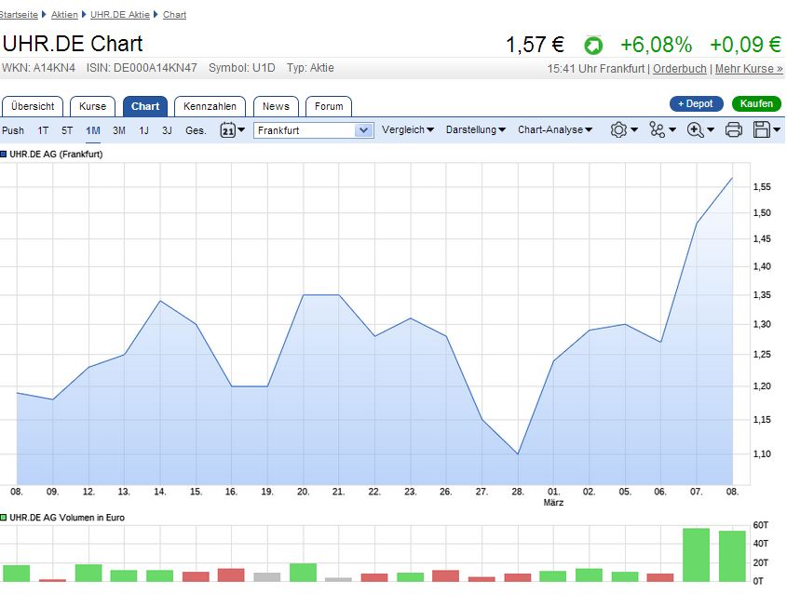The height and width of the screenshot is (595, 787).
Task: Click the Chart breadcrumb link
Action: pyautogui.click(x=175, y=15)
